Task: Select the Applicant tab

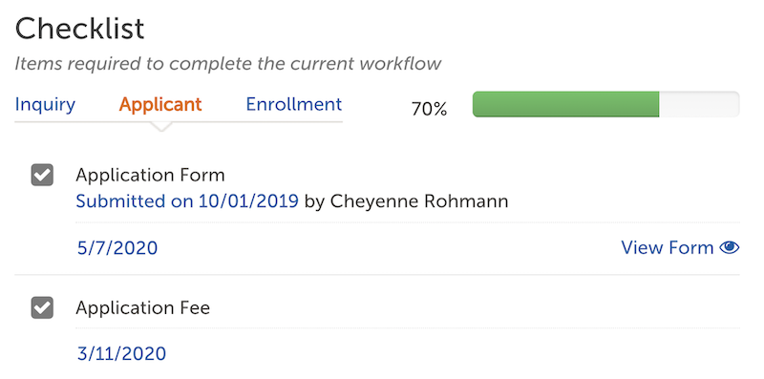Action: (x=160, y=104)
